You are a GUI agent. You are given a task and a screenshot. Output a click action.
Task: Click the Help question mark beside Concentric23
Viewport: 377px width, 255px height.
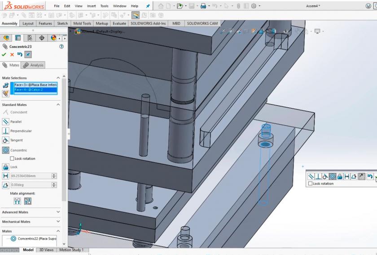point(61,46)
